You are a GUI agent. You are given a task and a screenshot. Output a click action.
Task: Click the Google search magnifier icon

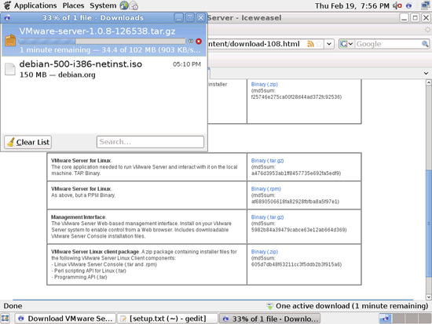[x=425, y=44]
